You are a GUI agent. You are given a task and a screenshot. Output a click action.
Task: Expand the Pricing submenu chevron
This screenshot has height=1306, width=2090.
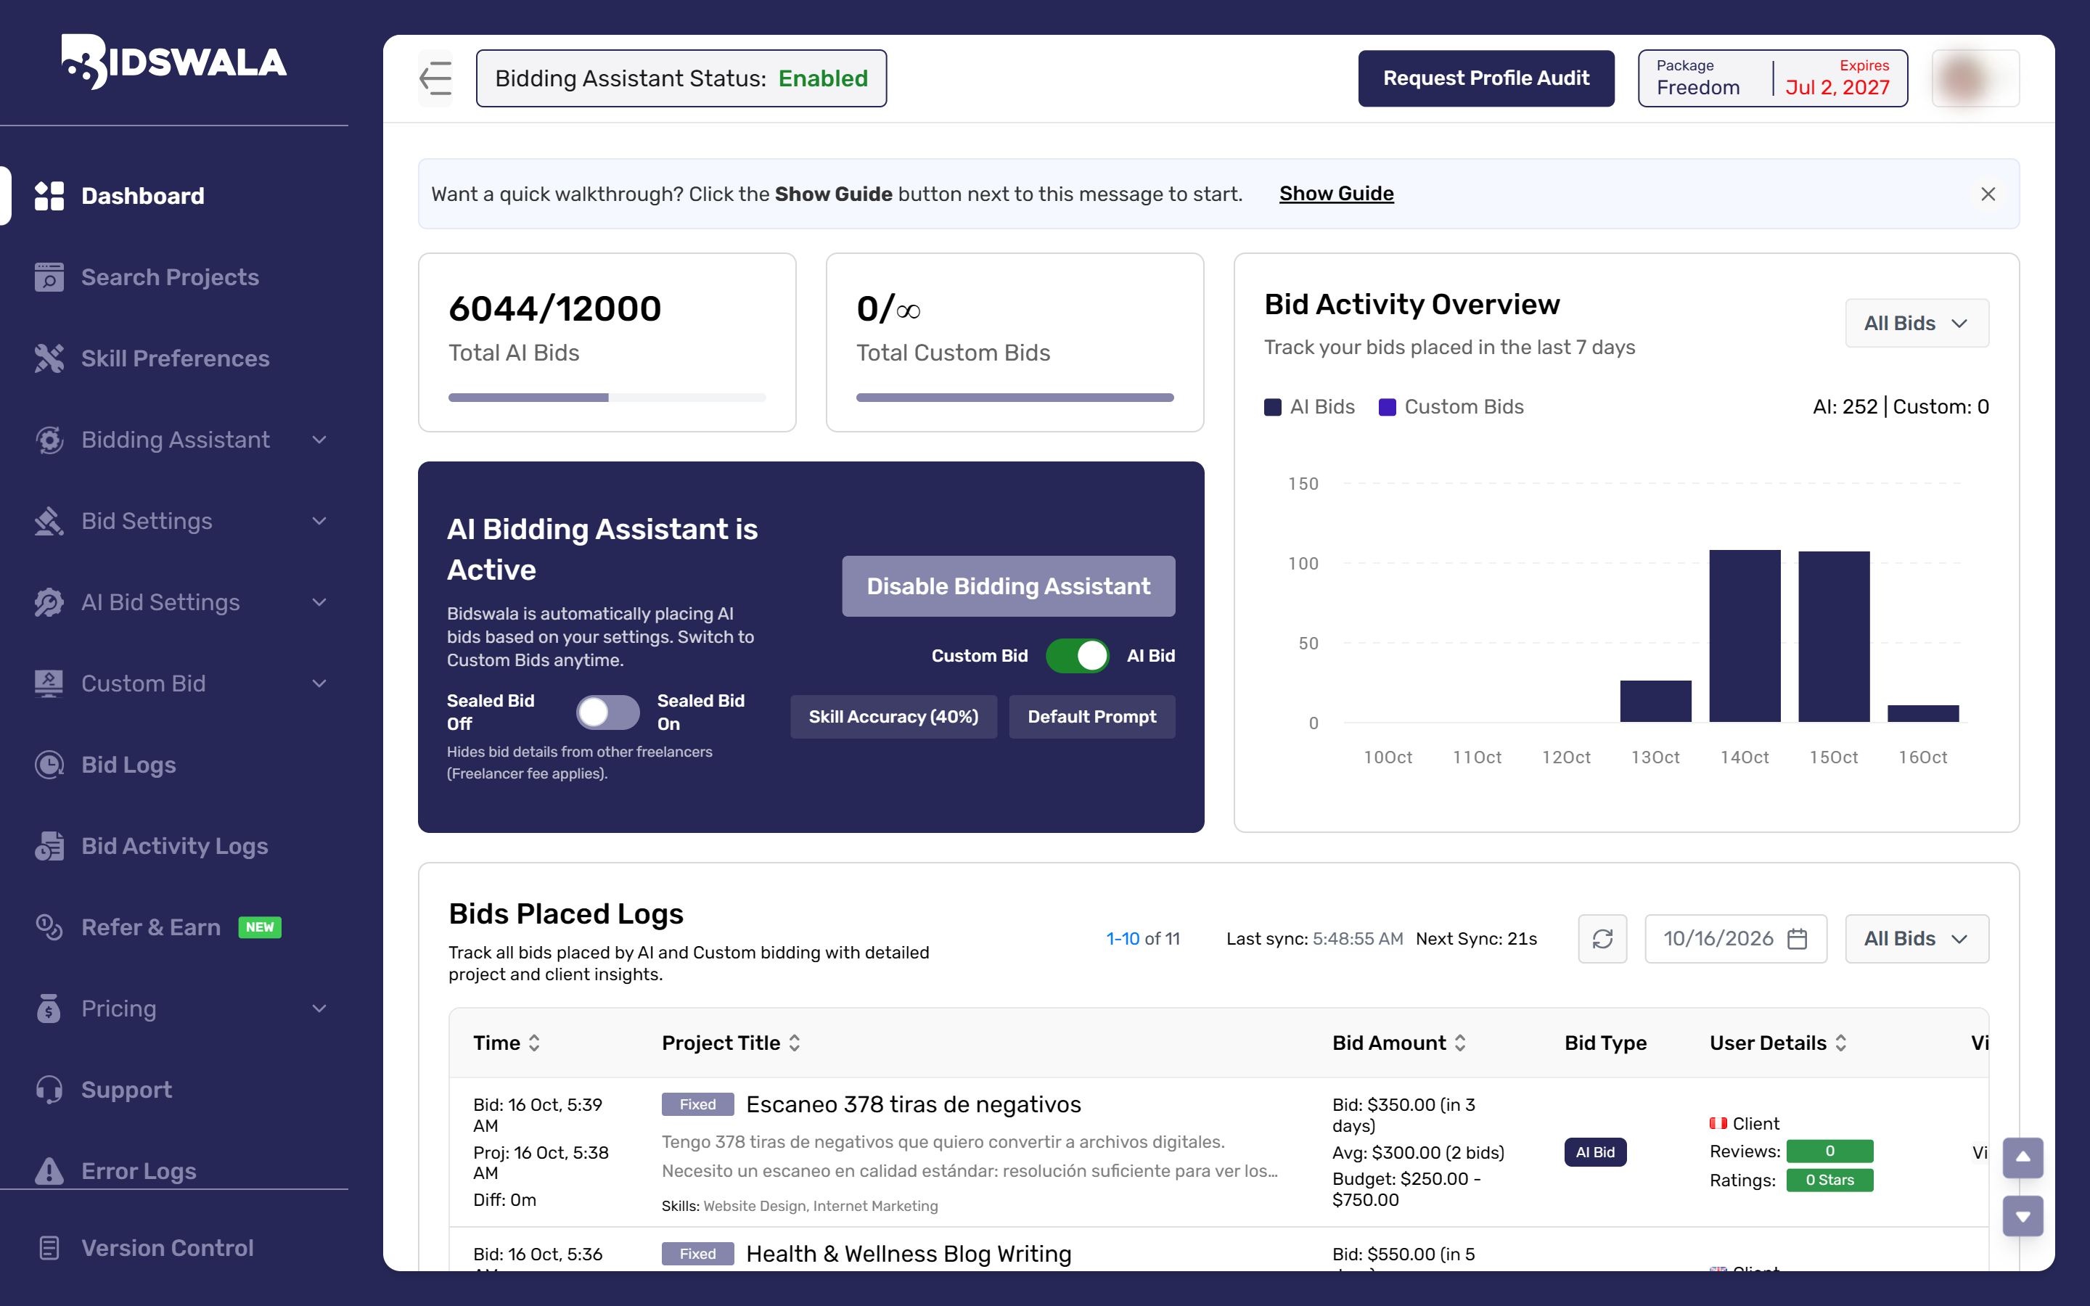(319, 1008)
